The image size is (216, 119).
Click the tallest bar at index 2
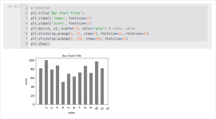[x=46, y=82]
